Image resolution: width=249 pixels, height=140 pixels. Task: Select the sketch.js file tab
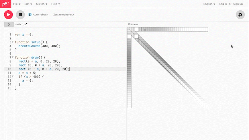tap(20, 24)
